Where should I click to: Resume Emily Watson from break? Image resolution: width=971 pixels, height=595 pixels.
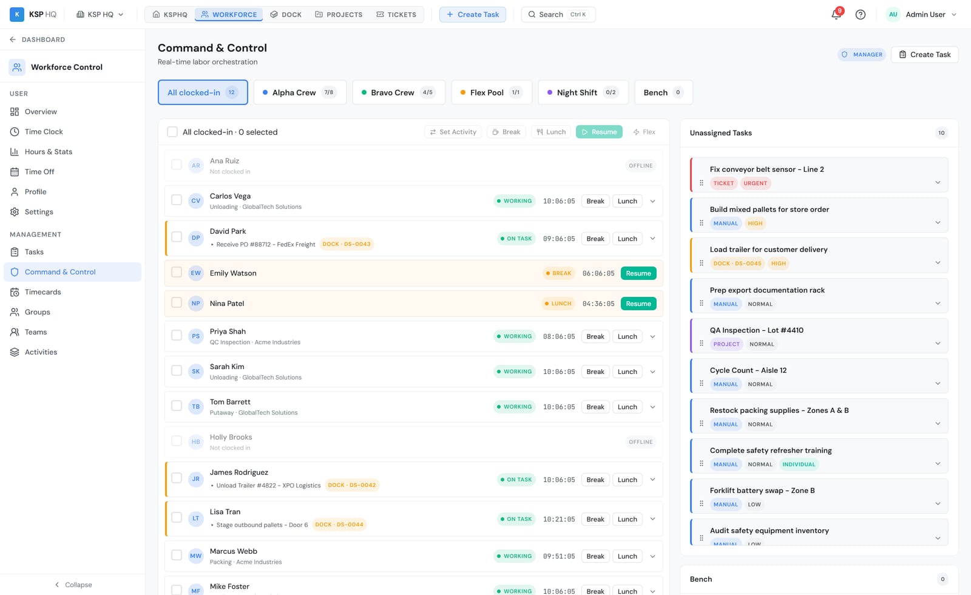click(x=638, y=273)
